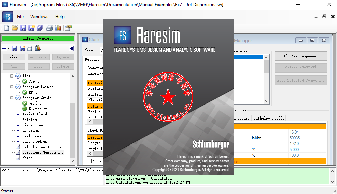
Task: Click the New file toolbar icon
Action: (6, 28)
